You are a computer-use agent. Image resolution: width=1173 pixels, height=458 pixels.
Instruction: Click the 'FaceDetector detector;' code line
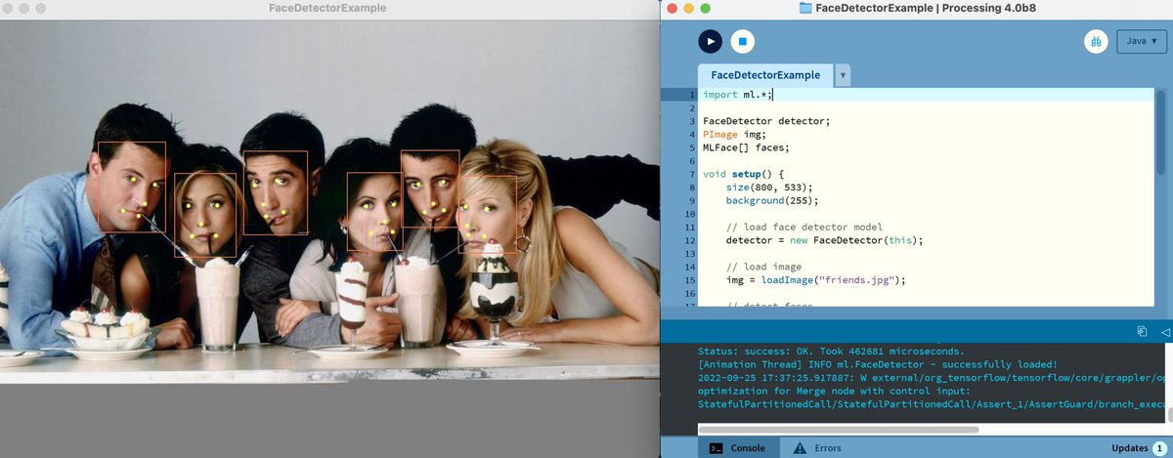tap(766, 121)
